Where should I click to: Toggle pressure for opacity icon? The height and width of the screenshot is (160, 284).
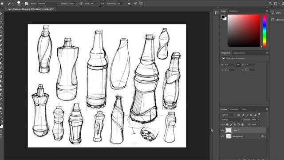(x=81, y=4)
